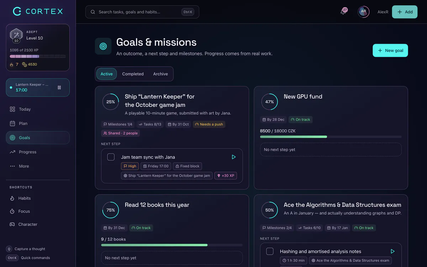Open the notifications bell
The height and width of the screenshot is (267, 427).
tap(343, 12)
